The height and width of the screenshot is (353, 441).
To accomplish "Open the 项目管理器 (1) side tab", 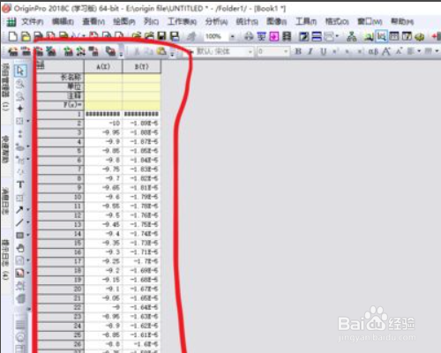I will (x=5, y=88).
